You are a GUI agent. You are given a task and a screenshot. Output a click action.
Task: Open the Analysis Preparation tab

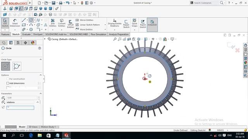[119, 34]
